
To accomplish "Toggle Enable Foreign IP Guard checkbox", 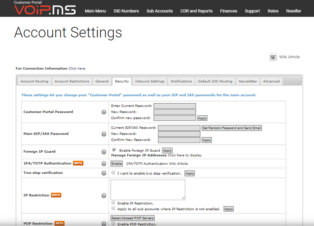I will (x=114, y=149).
